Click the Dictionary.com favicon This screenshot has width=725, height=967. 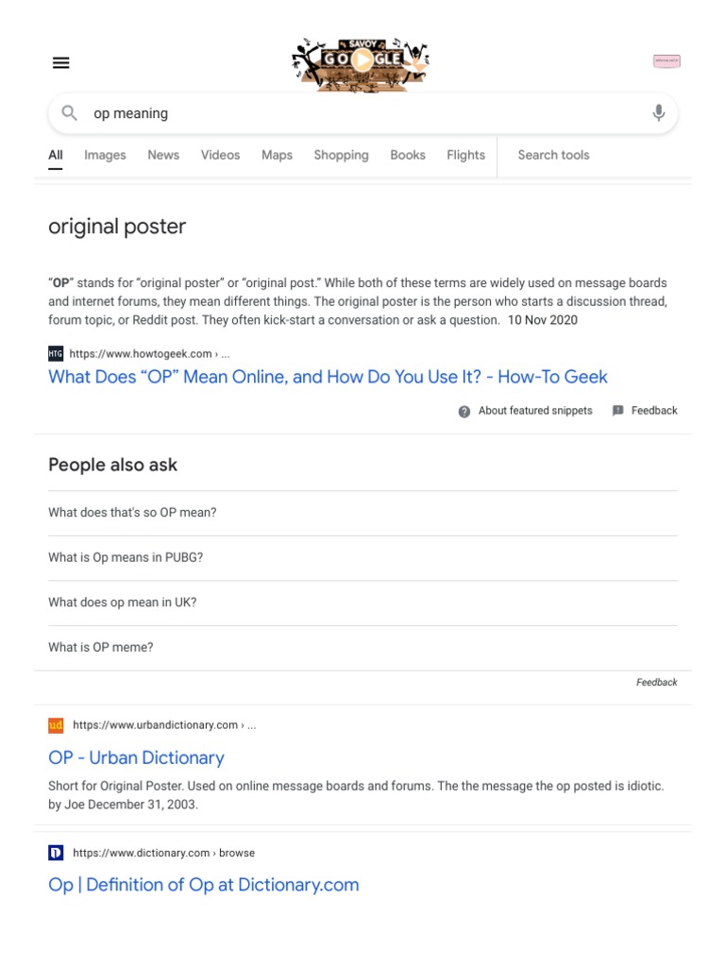[x=56, y=853]
